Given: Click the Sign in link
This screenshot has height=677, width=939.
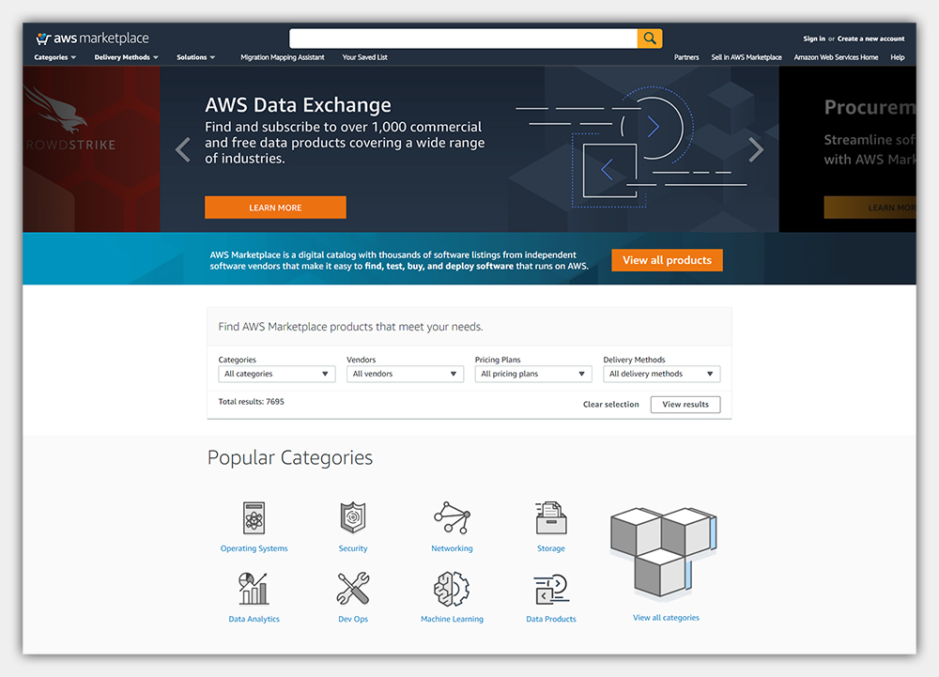Looking at the screenshot, I should [814, 38].
